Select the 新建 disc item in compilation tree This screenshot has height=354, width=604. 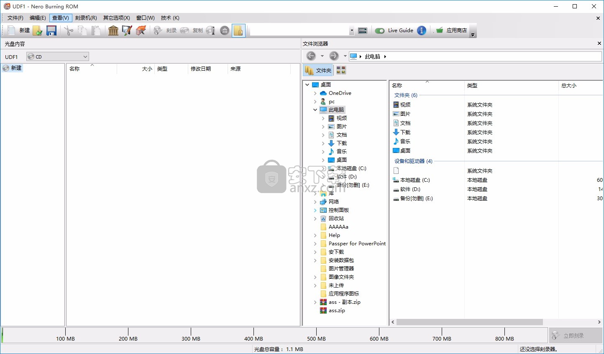[x=13, y=68]
